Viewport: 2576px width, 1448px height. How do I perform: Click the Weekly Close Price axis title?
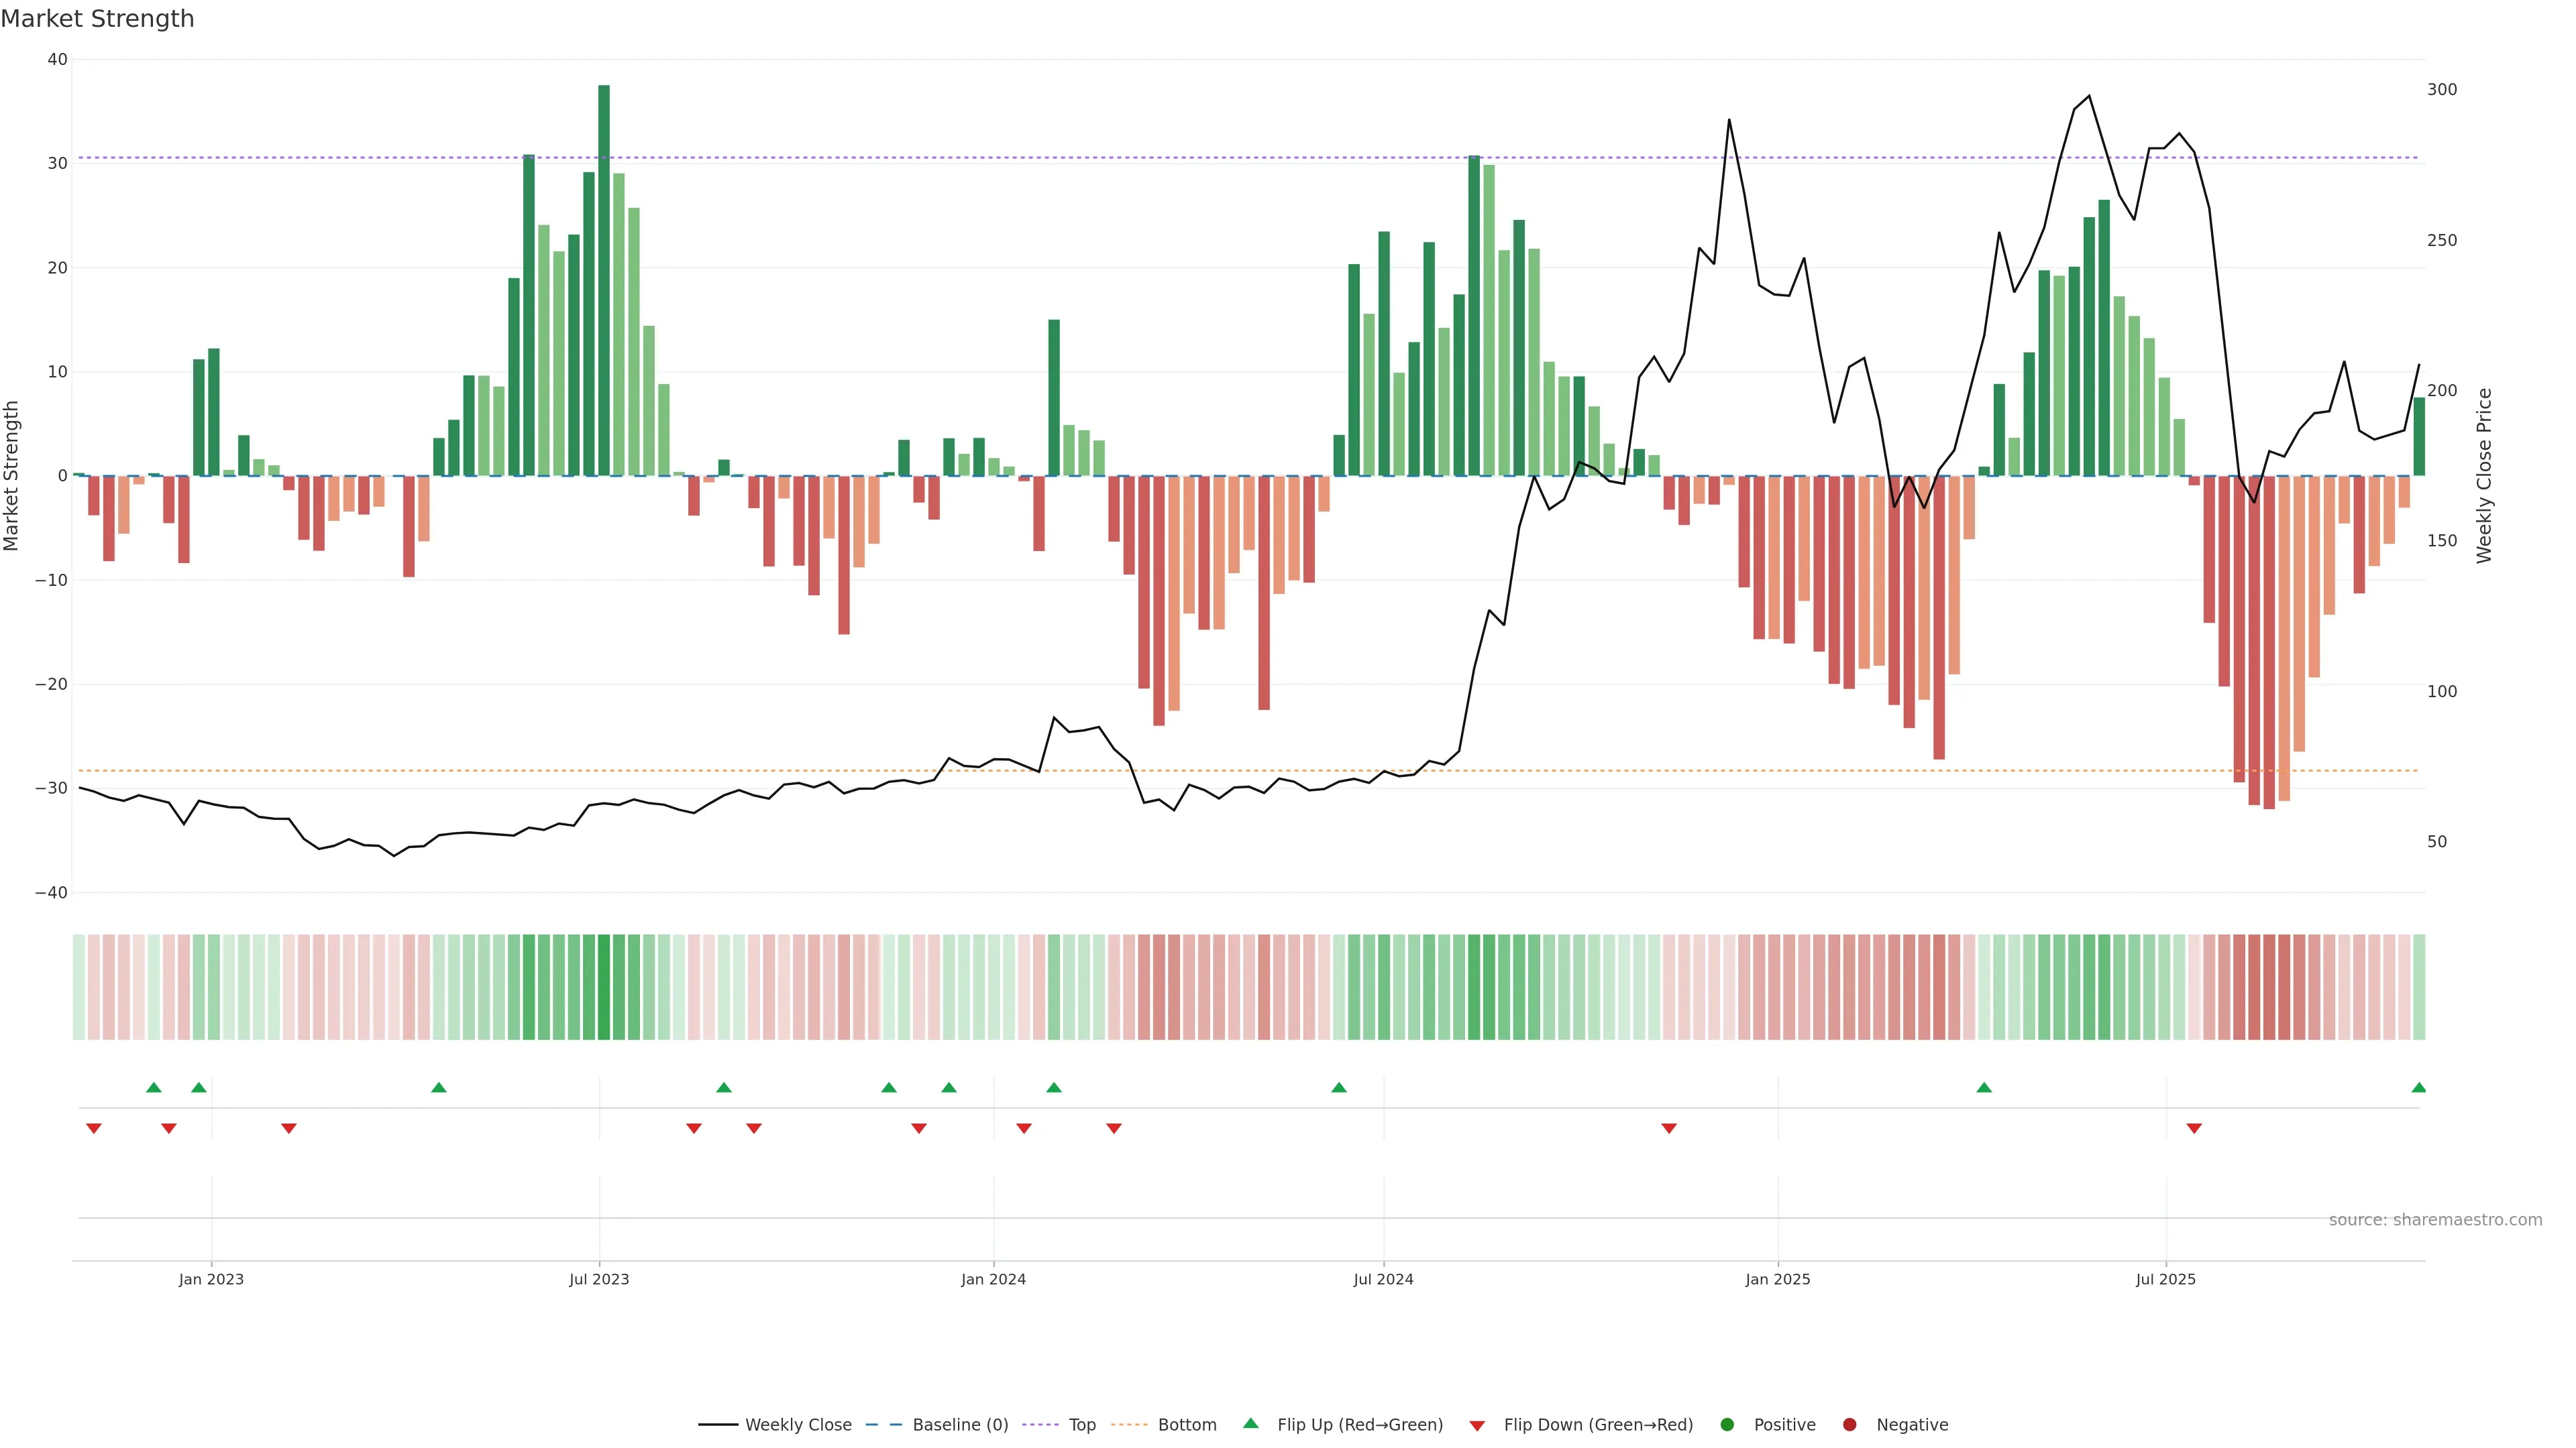click(x=2484, y=476)
